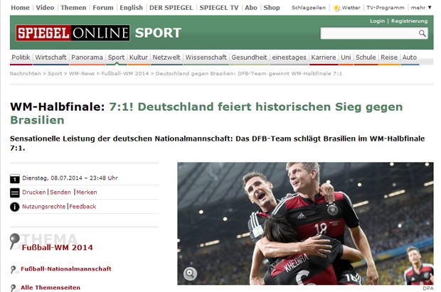Click the zoom icon on article photo
This screenshot has width=441, height=292.
(x=190, y=273)
